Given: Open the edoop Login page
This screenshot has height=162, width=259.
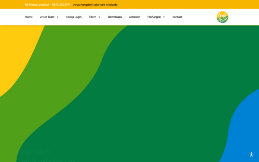Looking at the screenshot, I should (x=74, y=17).
